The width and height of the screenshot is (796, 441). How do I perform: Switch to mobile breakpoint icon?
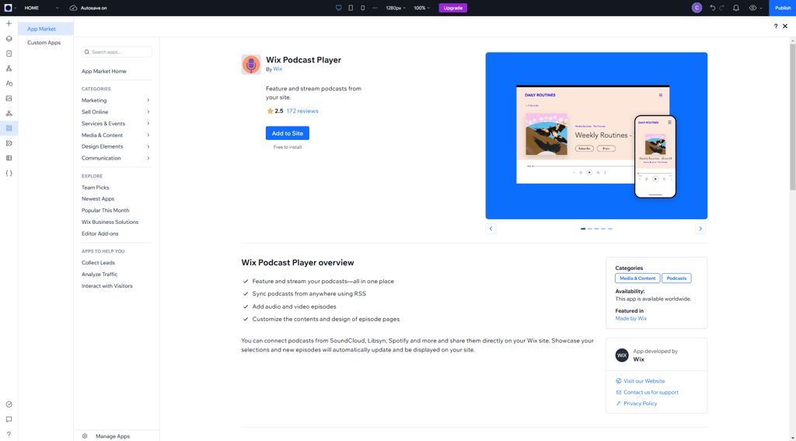tap(362, 8)
